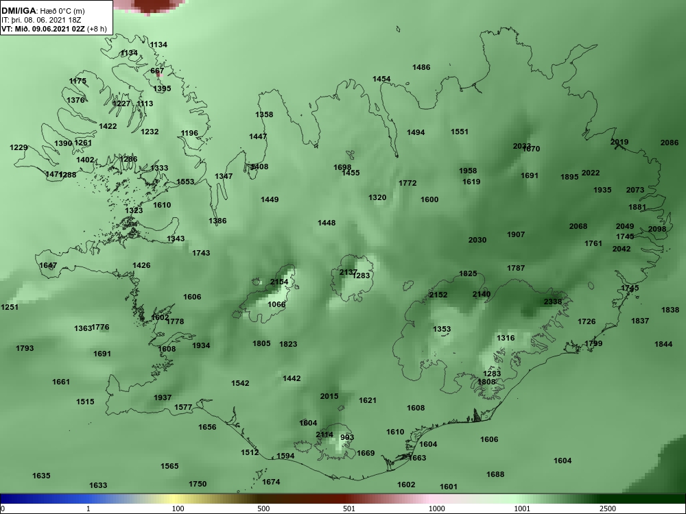Select the map value 1799
Image resolution: width=686 pixels, height=514 pixels.
pos(593,343)
